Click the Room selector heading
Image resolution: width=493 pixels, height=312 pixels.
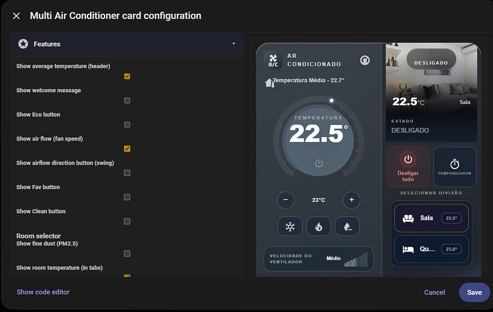pyautogui.click(x=39, y=236)
